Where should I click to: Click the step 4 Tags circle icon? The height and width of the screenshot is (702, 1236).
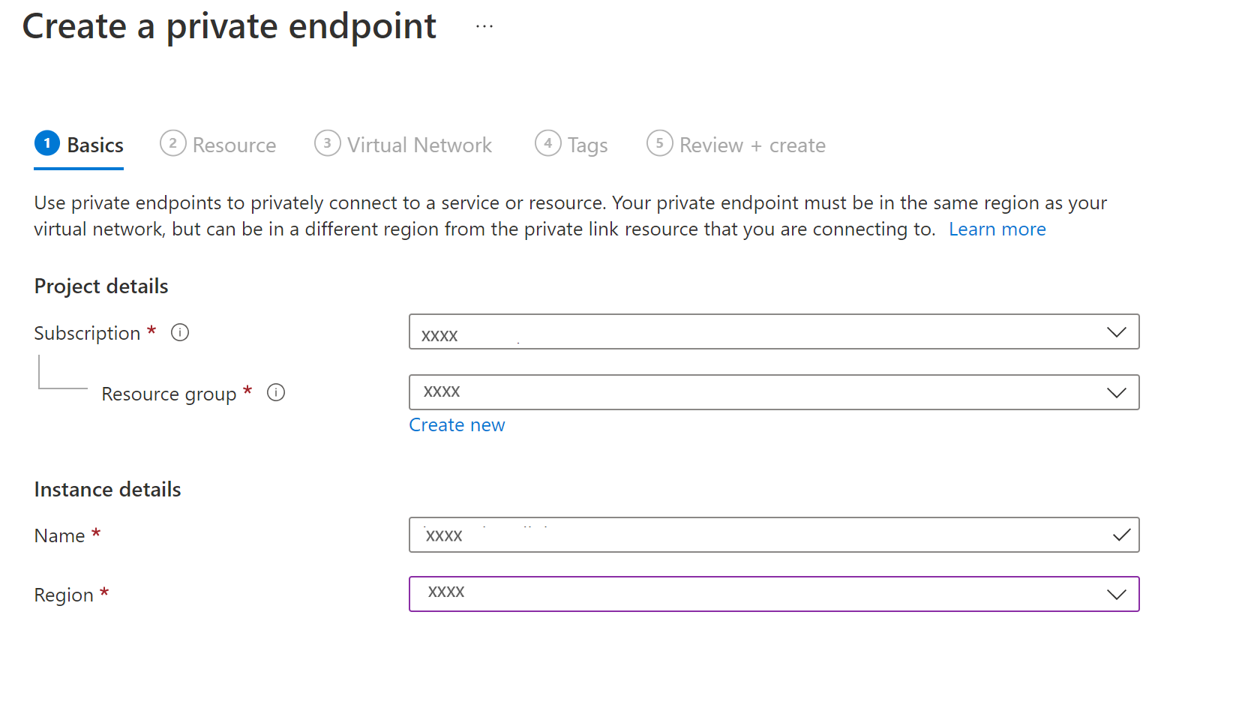click(x=548, y=143)
